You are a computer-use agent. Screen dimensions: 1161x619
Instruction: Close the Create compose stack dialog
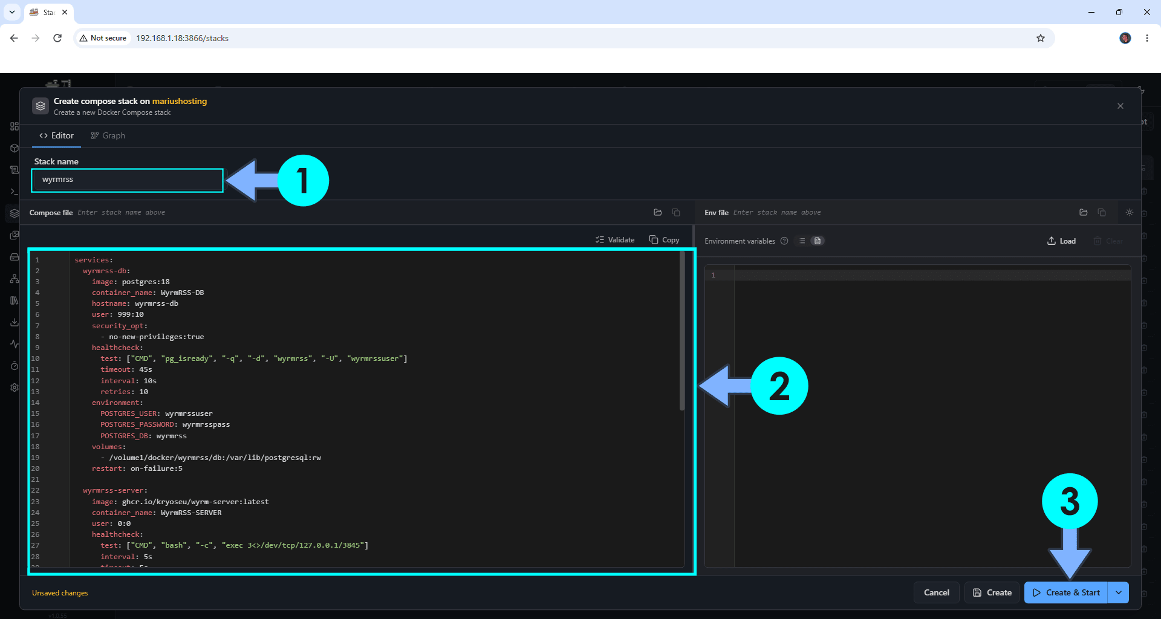[1120, 106]
